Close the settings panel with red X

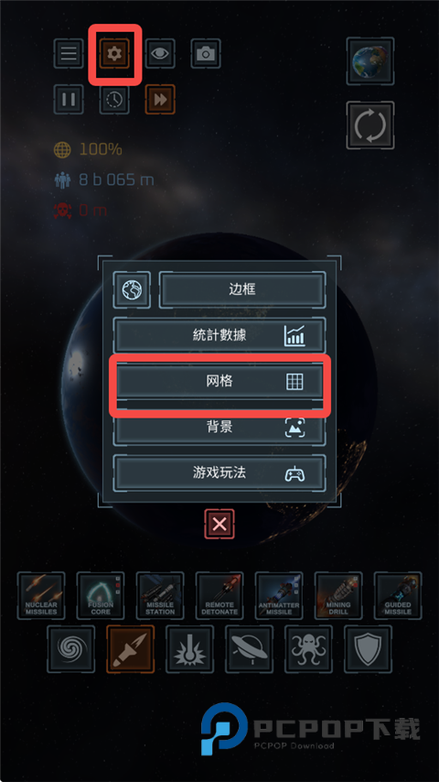click(x=219, y=524)
